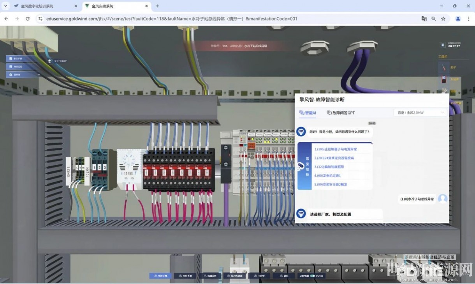
Task: Go to the 电柜下部 cabinet view
Action: point(185,276)
